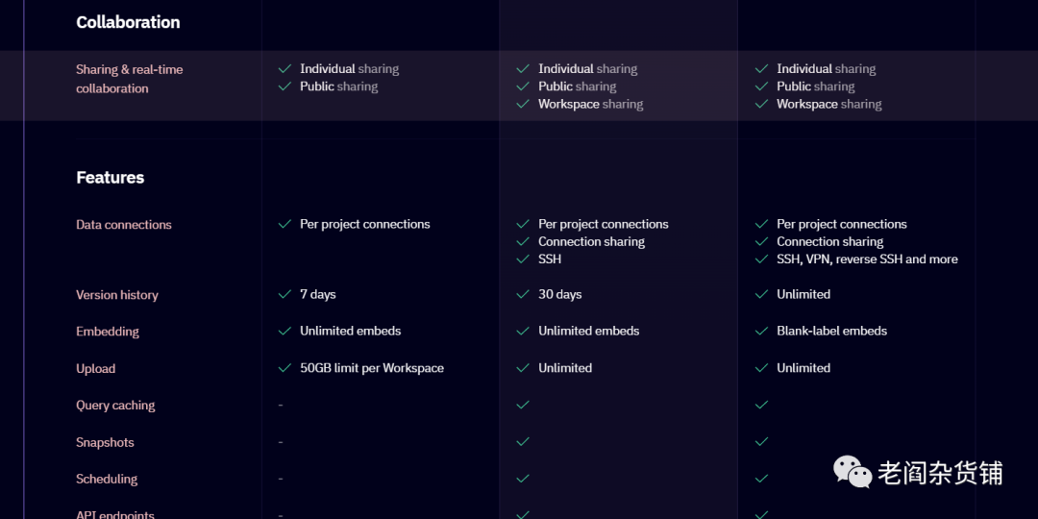Click the WeChat logo icon in watermark
This screenshot has height=519, width=1038.
[853, 471]
